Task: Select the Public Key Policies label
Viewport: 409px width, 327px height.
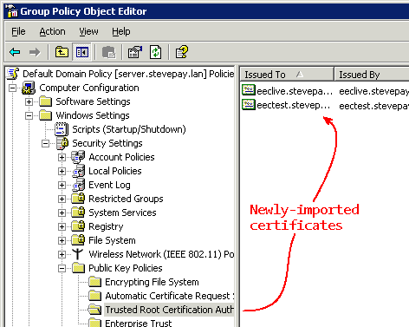Action: pyautogui.click(x=126, y=268)
